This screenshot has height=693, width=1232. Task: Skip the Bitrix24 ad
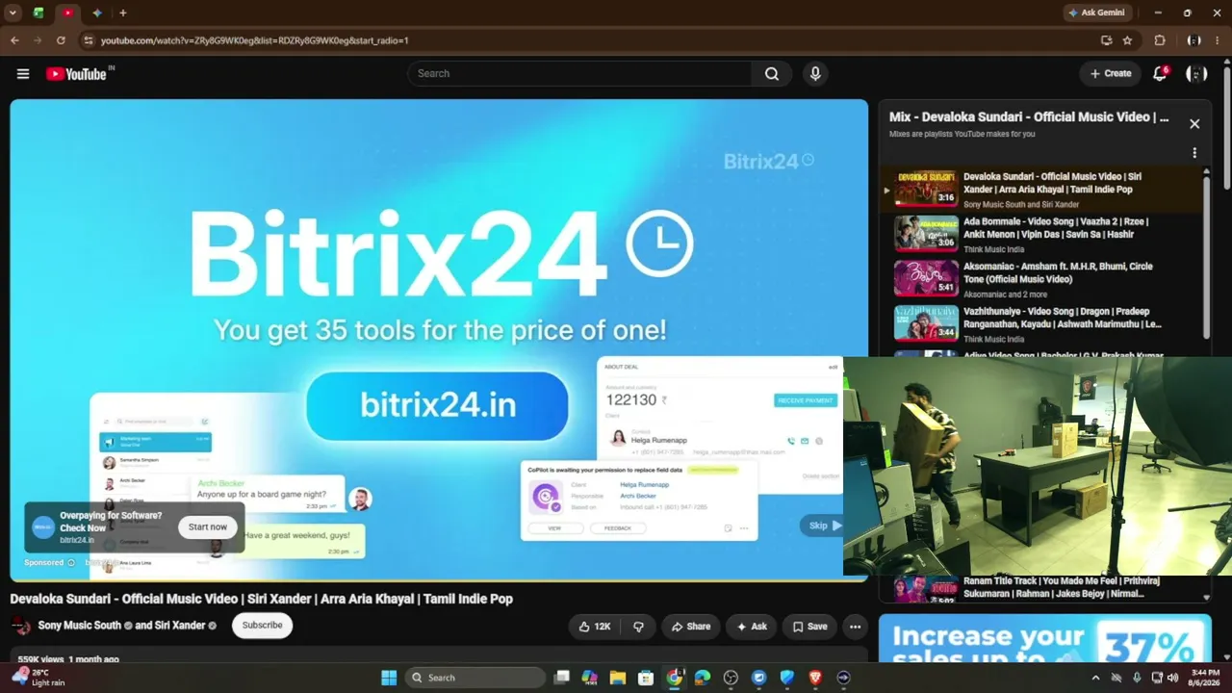point(821,526)
